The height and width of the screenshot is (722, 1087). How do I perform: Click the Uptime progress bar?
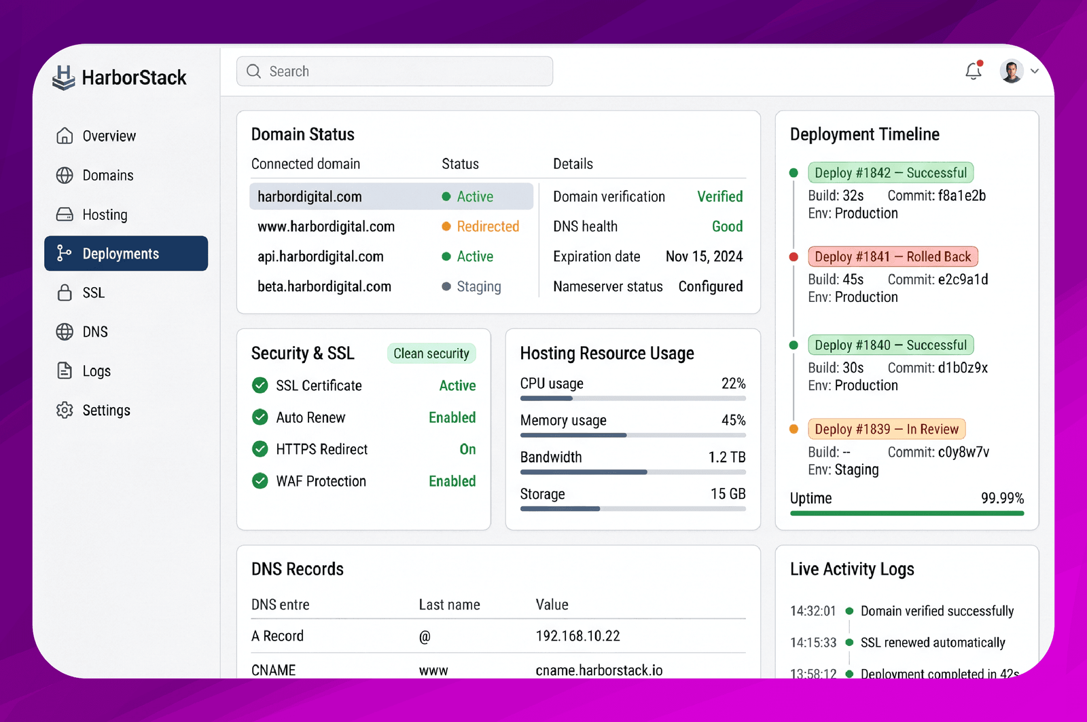907,514
